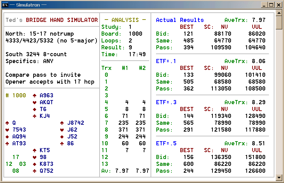The width and height of the screenshot is (284, 183).
Task: Click North's spade suit symbol beside A963
Action: pos(35,96)
